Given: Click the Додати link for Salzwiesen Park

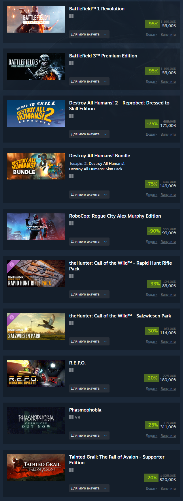Looking at the screenshot, I should pos(152,342).
